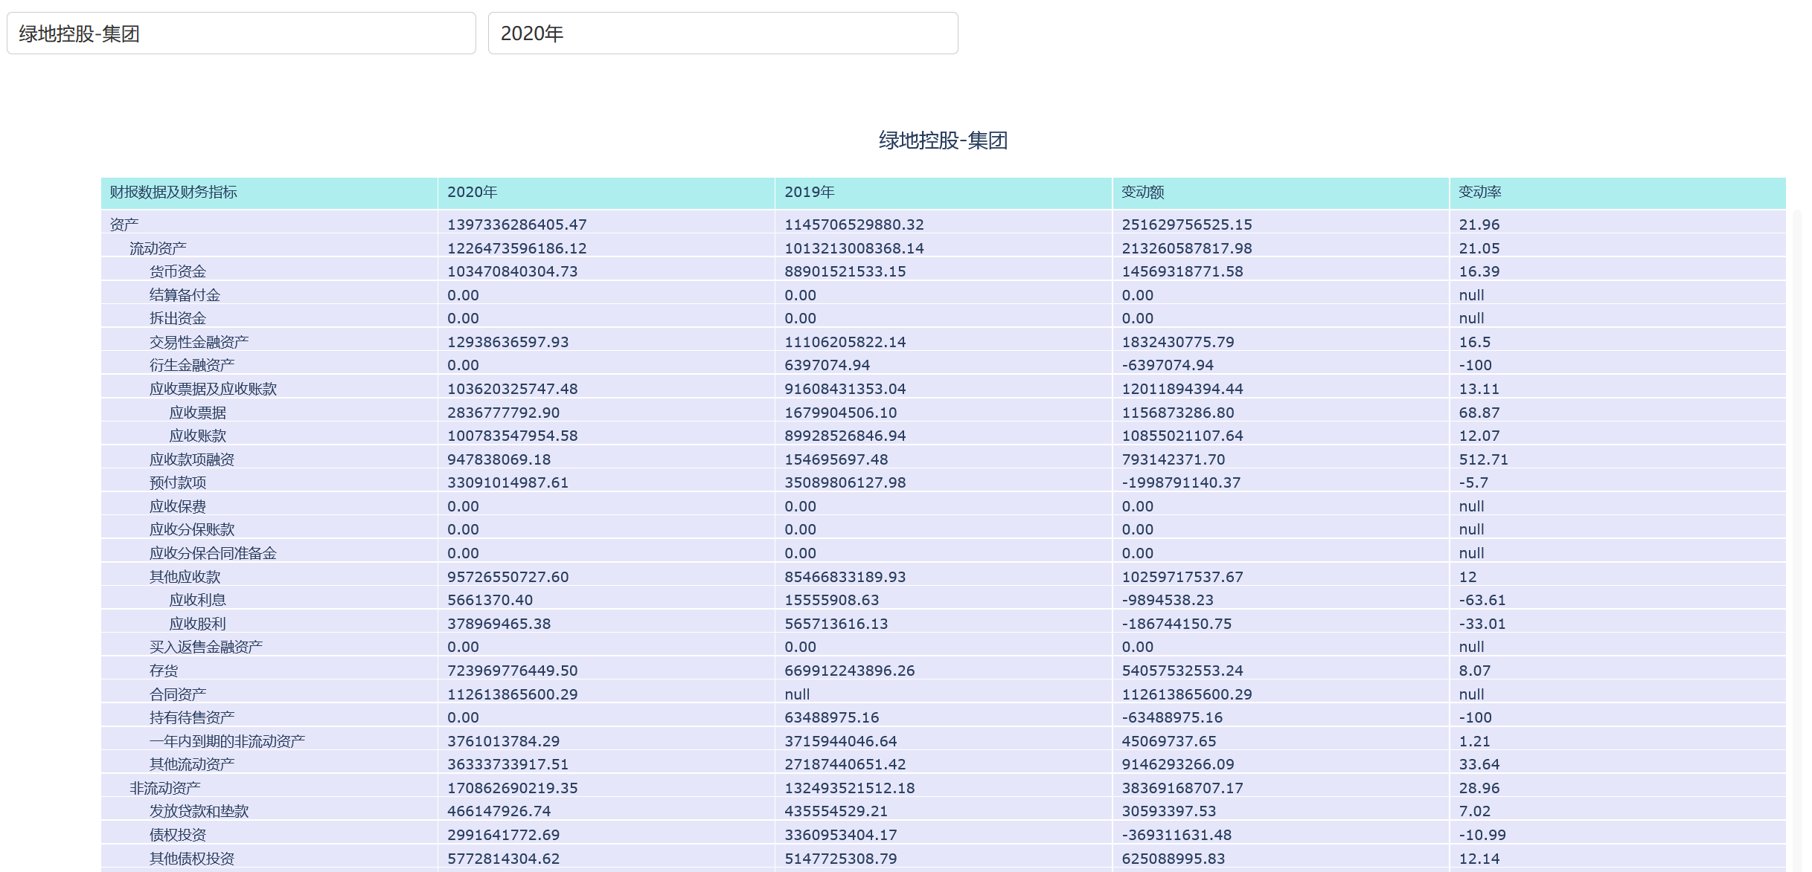Select the 应收票据 row label
This screenshot has width=1812, height=872.
pos(197,413)
